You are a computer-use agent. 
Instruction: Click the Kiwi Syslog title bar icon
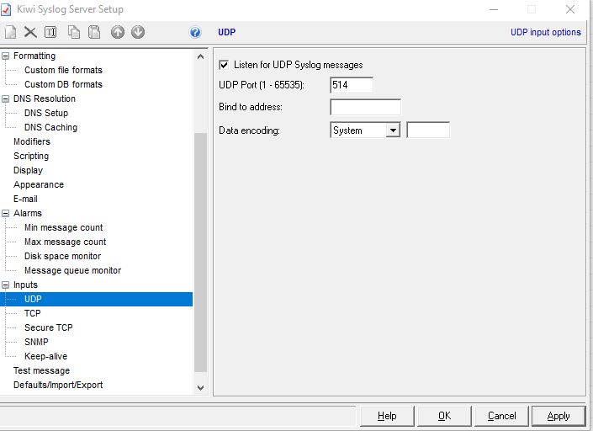(6, 9)
